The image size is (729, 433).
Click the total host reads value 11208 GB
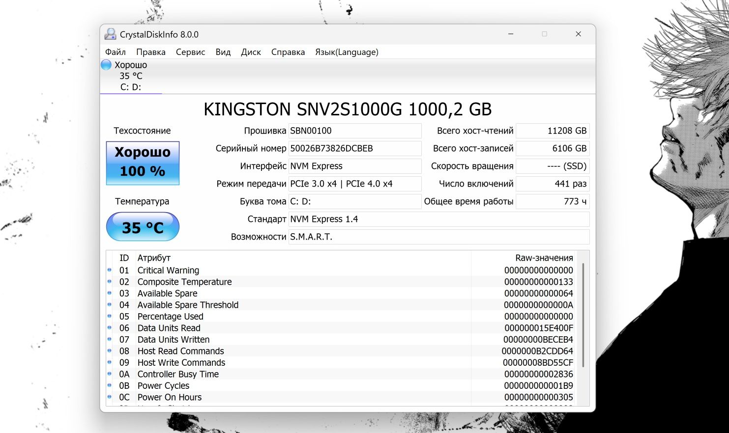pyautogui.click(x=553, y=131)
